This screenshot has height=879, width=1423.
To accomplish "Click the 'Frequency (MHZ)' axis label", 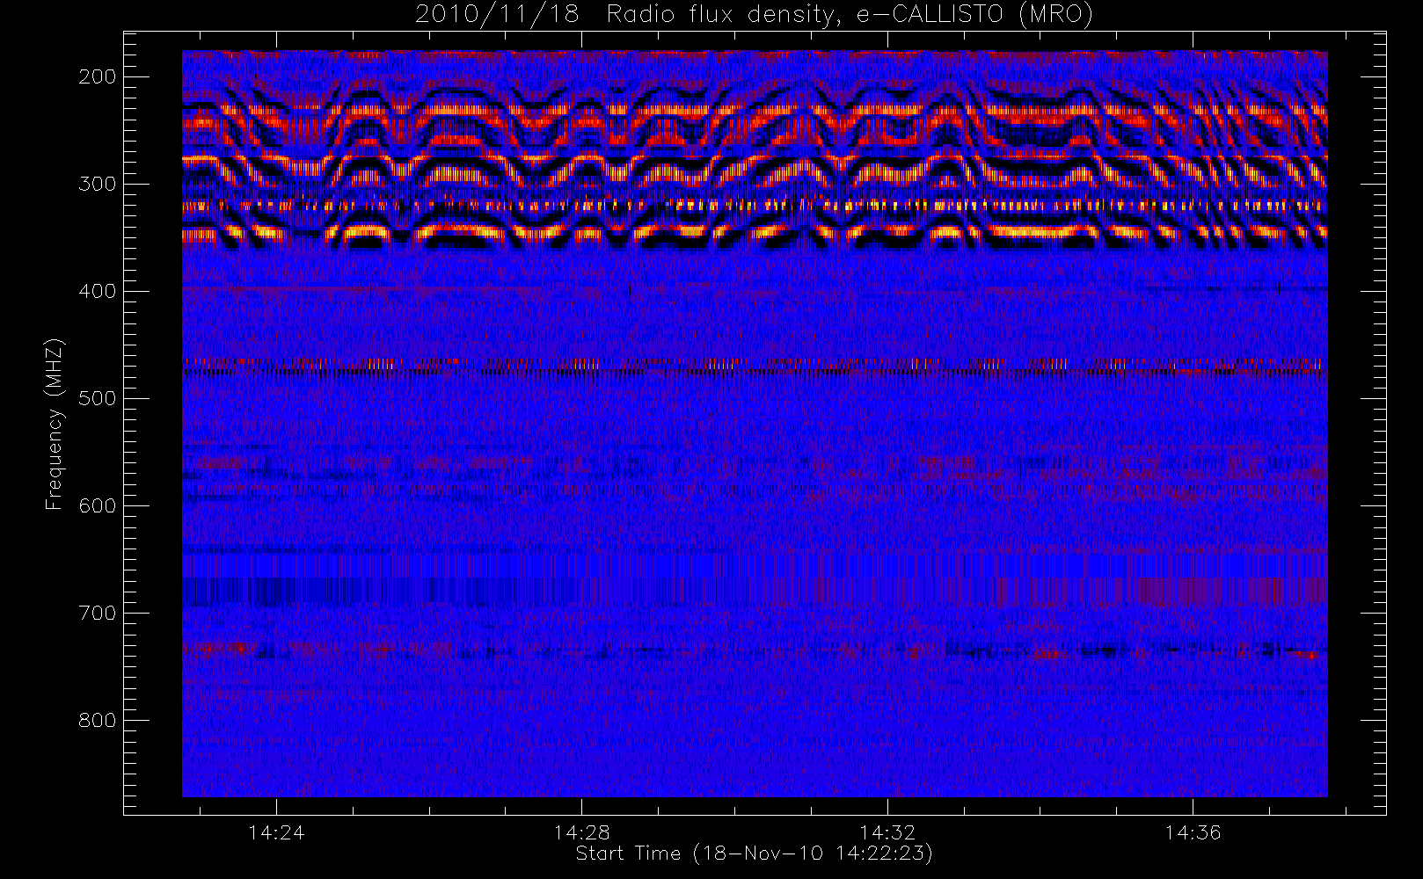I will (x=55, y=424).
